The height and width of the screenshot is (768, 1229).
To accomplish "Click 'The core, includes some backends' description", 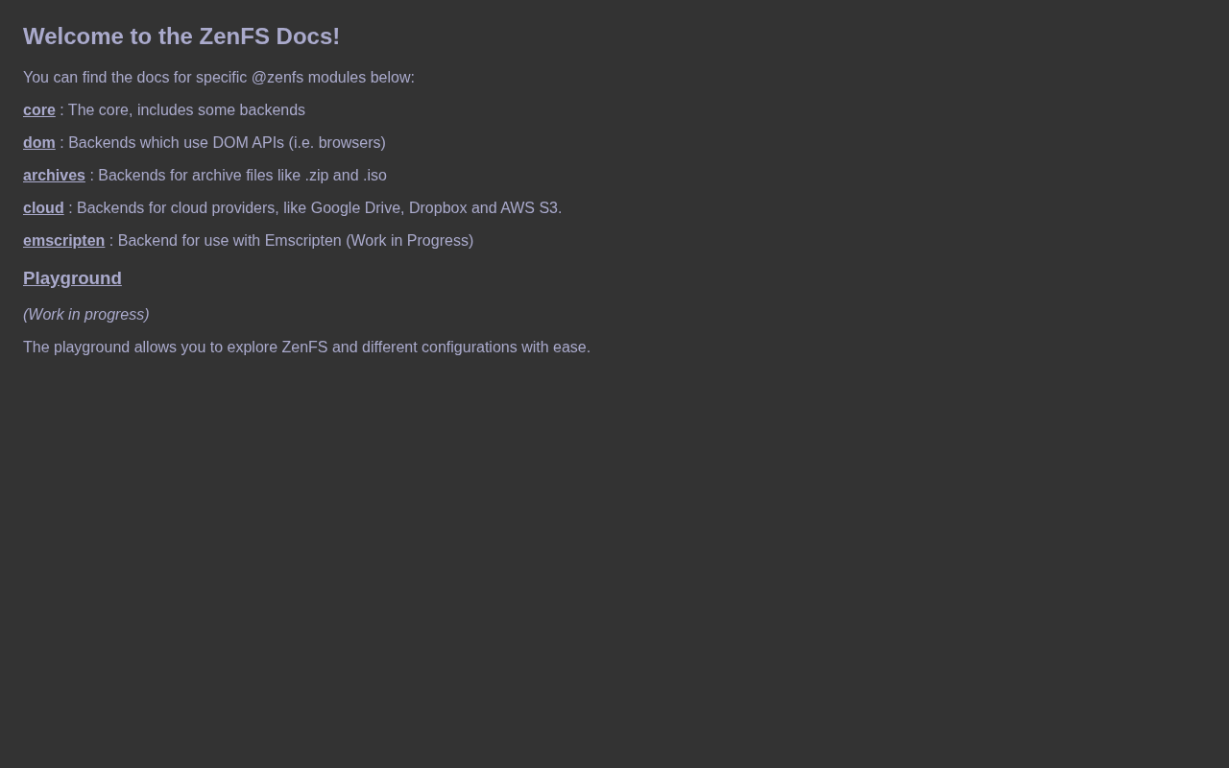I will coord(186,110).
